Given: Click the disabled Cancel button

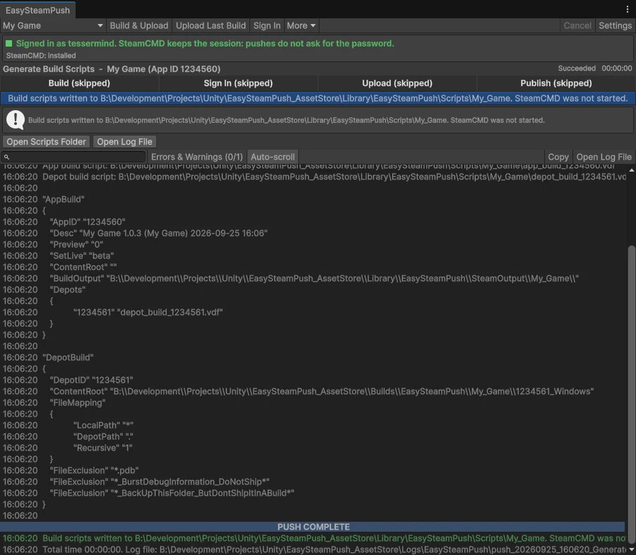Looking at the screenshot, I should click(577, 25).
